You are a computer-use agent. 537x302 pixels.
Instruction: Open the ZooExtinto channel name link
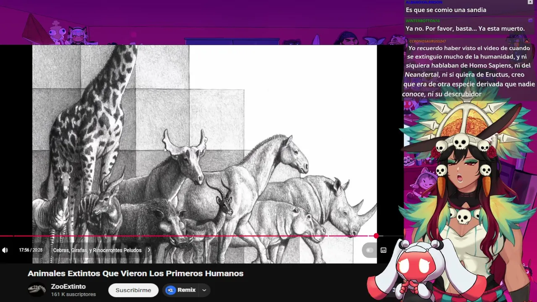[x=68, y=286]
